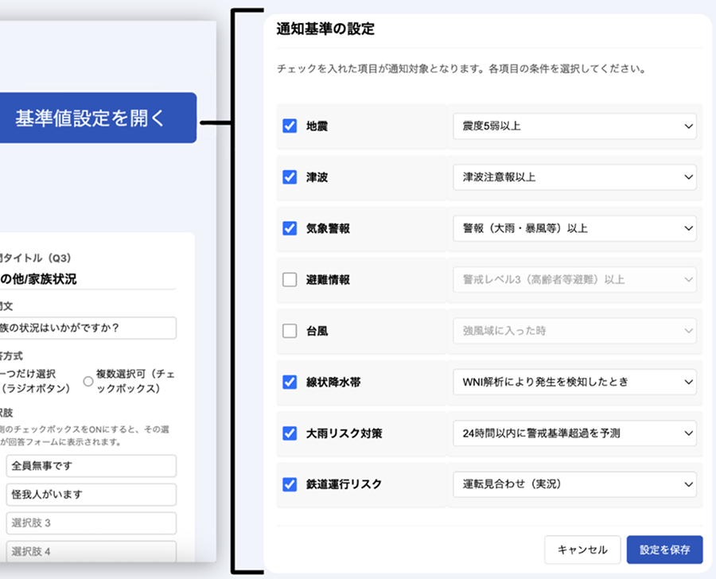Click the 気象警報 label text
Viewport: 716px width, 579px height.
tap(328, 229)
